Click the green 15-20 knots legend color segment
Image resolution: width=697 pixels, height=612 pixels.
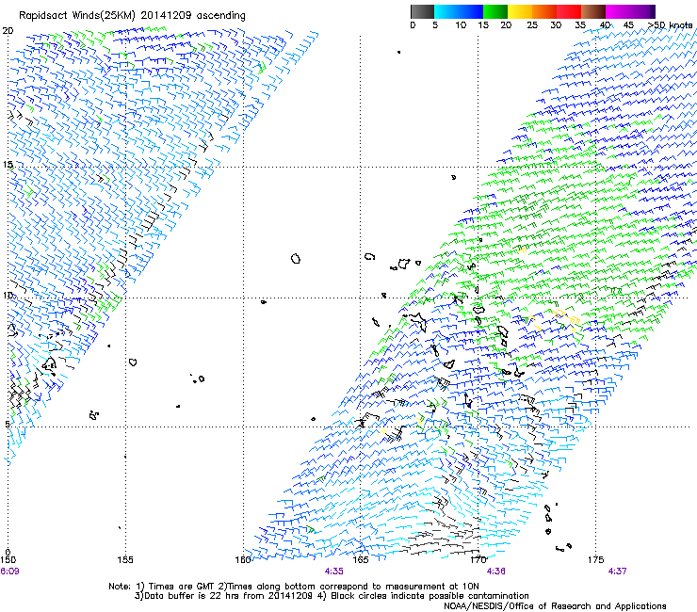click(495, 11)
